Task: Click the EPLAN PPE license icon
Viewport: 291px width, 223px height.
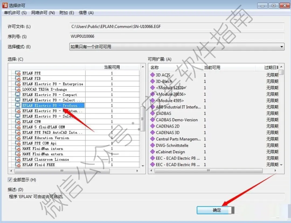Action: click(x=18, y=73)
